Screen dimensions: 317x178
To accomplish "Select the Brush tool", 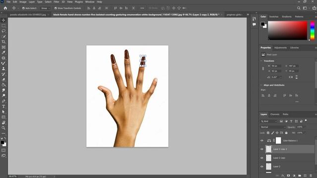I will [3, 63].
